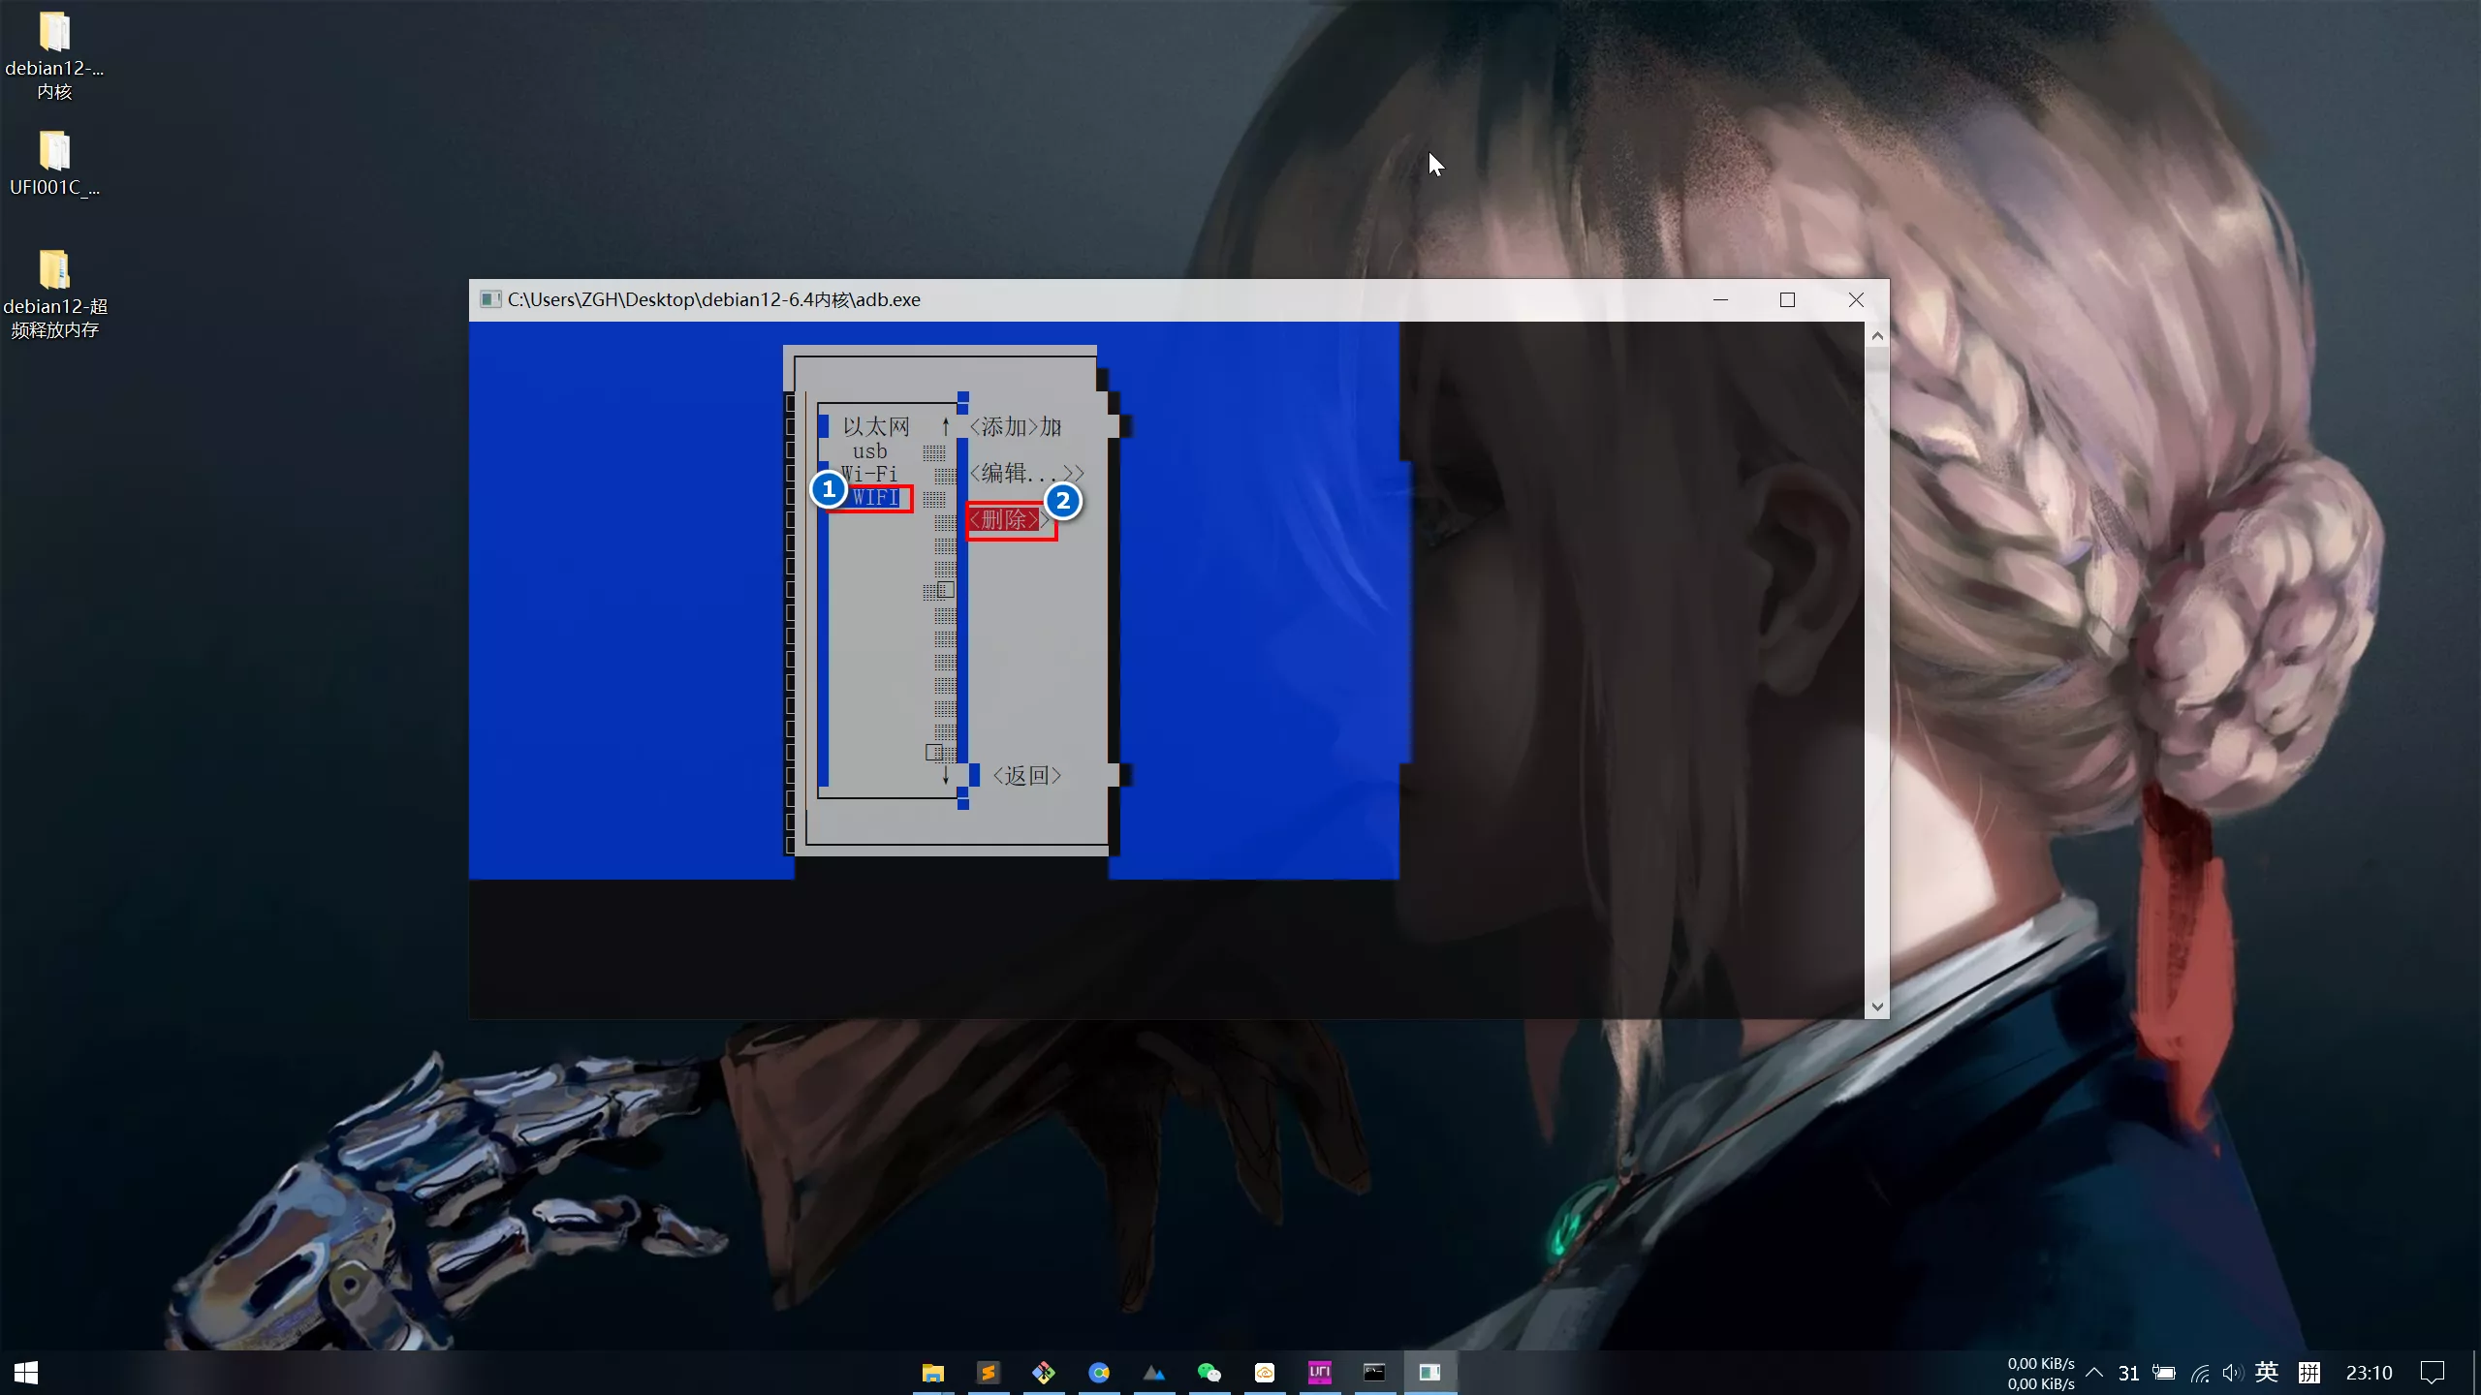Expand the hidden system tray icons chevron
The image size is (2481, 1395).
click(2093, 1373)
